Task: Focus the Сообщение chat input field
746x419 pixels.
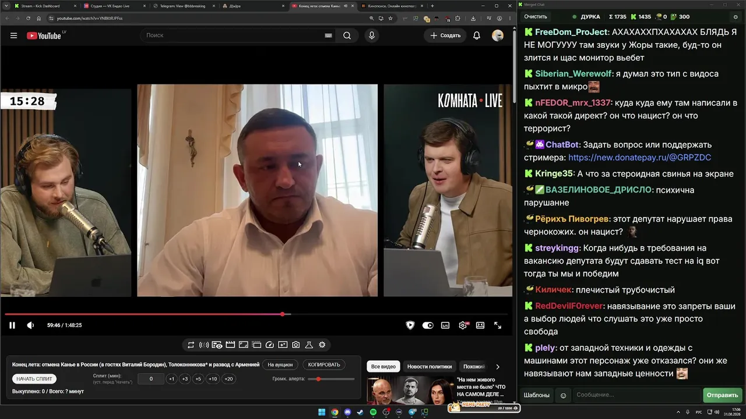Action: point(636,395)
